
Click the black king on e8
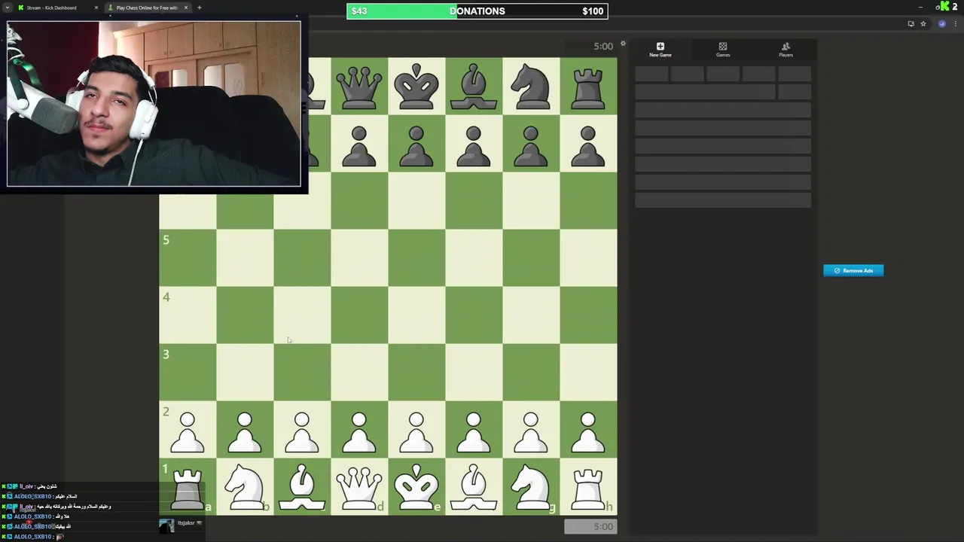pyautogui.click(x=416, y=87)
